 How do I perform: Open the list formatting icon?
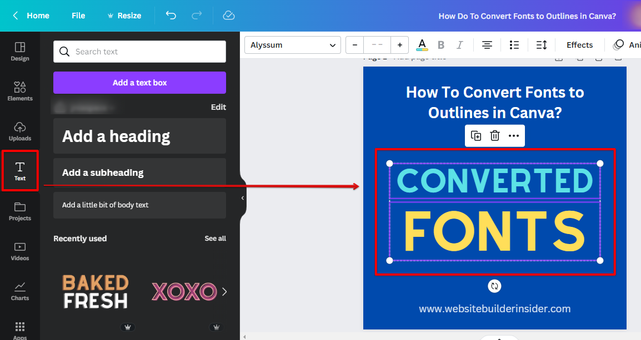click(x=514, y=45)
